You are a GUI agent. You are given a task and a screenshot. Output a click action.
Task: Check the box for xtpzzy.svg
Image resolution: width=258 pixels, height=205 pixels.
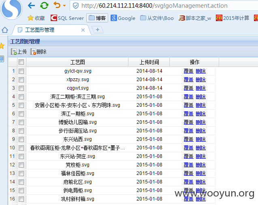pyautogui.click(x=21, y=80)
